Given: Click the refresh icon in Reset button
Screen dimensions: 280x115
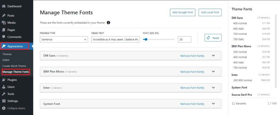Looking at the screenshot, I should pos(208,38).
